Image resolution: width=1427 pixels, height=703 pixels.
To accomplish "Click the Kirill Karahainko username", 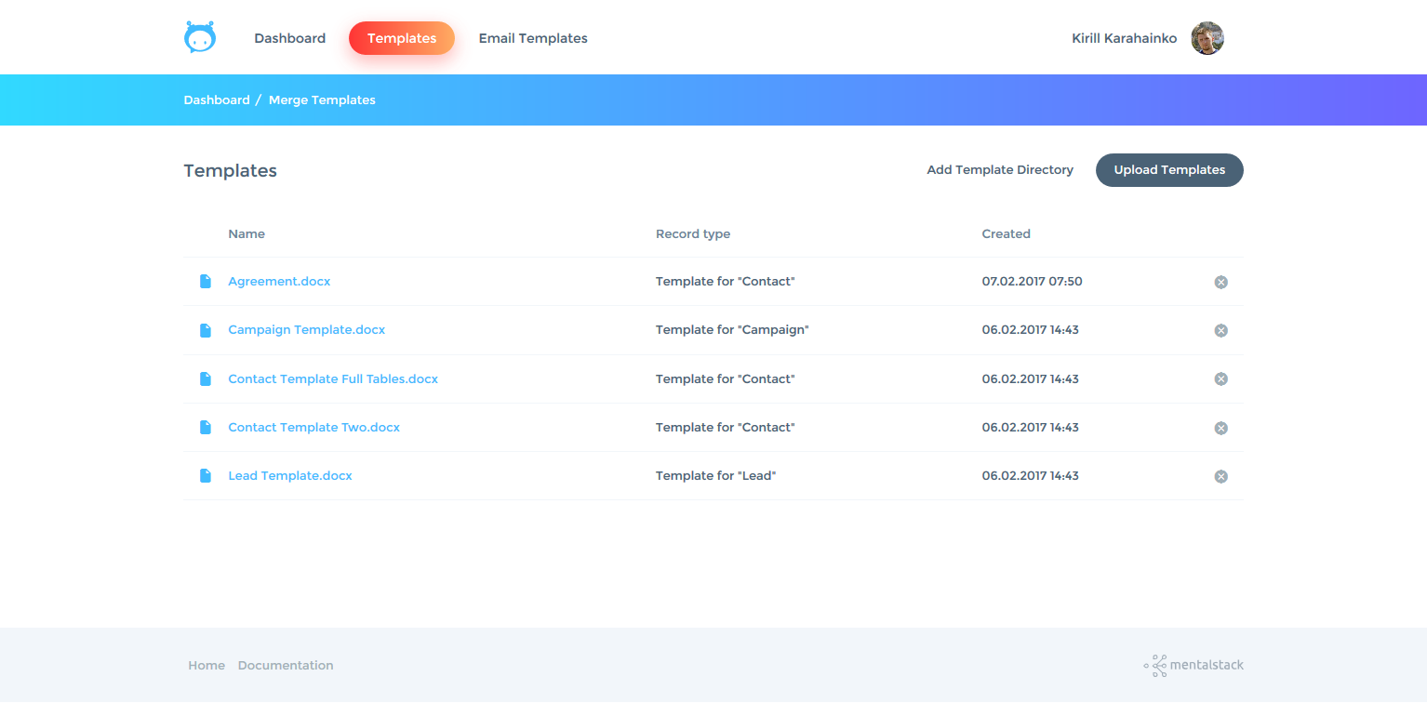I will (x=1124, y=38).
